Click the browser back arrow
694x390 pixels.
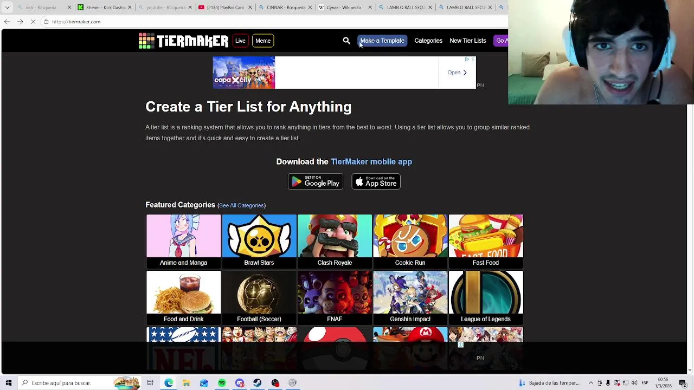(x=7, y=22)
